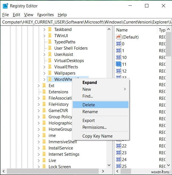
Task: Click the Lock Screen folder icon
Action: tap(44, 166)
